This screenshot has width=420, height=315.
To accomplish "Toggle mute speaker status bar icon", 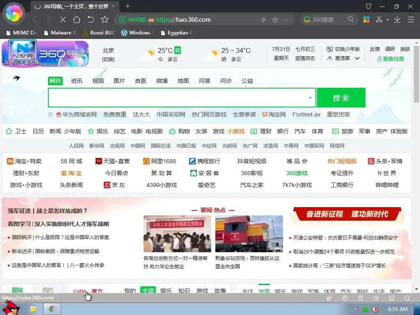I will click(x=376, y=298).
